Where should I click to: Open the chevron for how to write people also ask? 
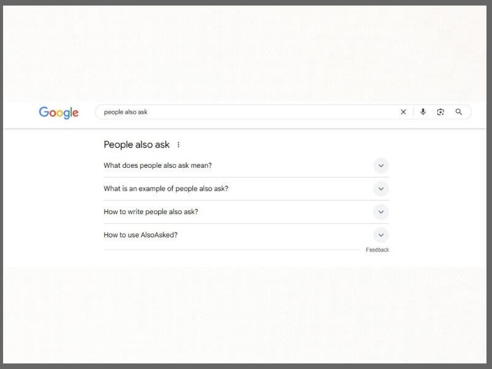point(381,212)
